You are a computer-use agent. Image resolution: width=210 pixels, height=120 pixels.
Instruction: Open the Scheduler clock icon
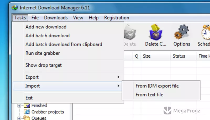[x=206, y=32]
